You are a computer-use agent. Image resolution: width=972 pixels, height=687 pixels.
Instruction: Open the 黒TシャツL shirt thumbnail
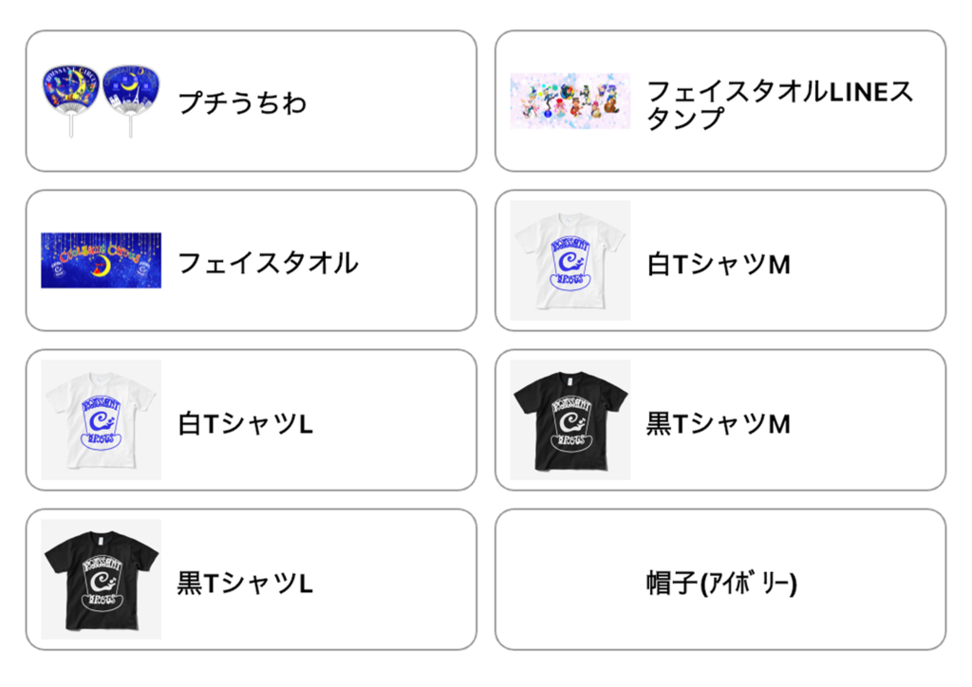pyautogui.click(x=101, y=578)
